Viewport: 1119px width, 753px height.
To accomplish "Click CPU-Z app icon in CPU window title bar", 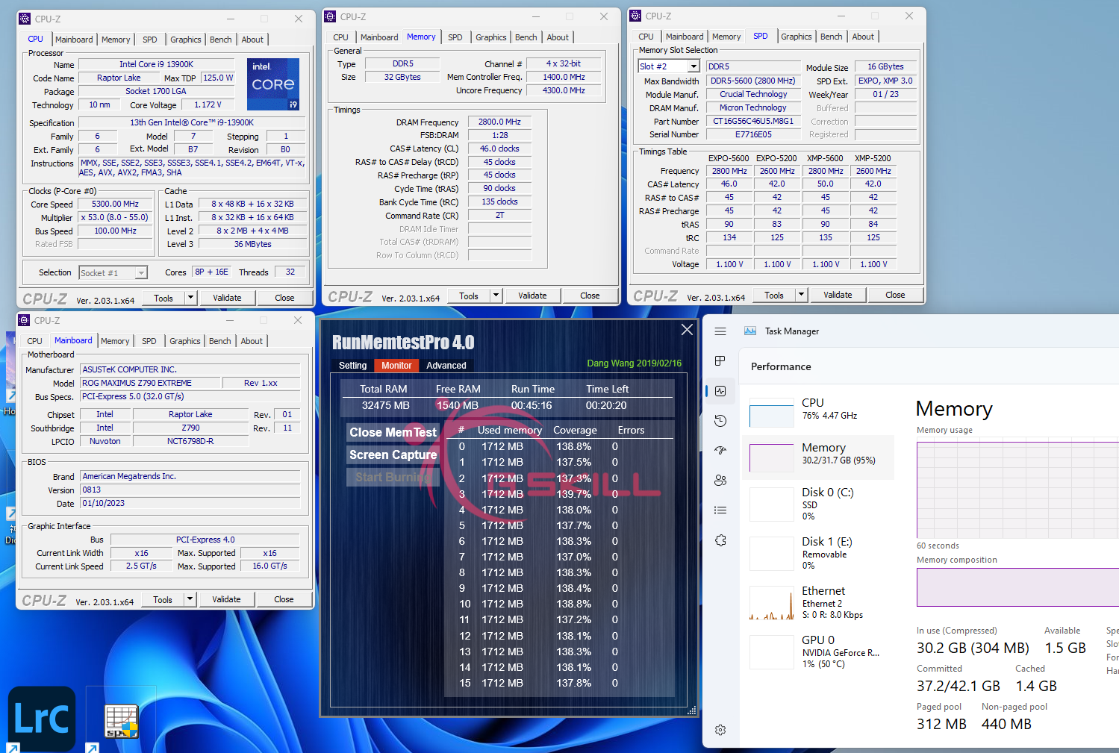I will pos(25,19).
